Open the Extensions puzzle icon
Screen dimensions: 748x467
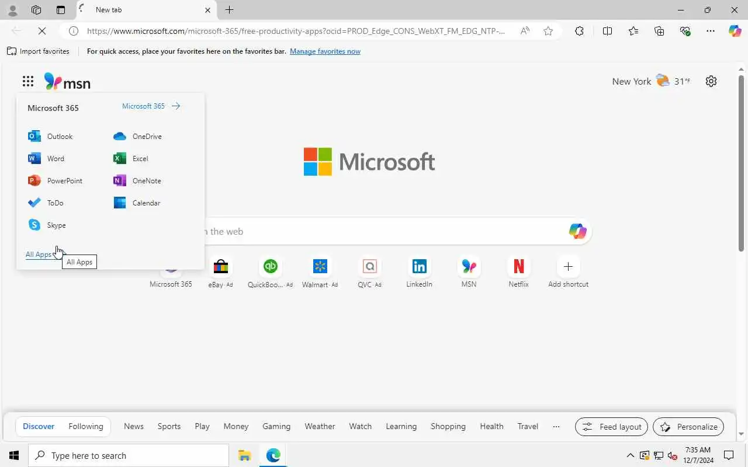(x=579, y=31)
